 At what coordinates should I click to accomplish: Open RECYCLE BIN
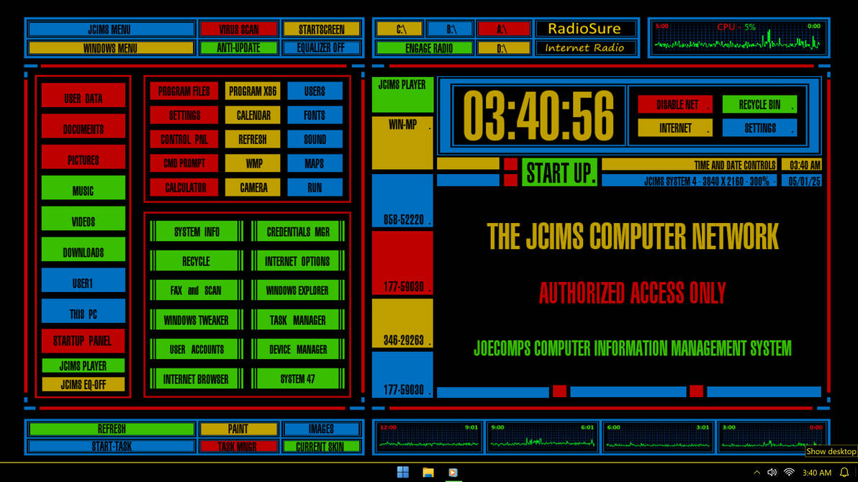pyautogui.click(x=759, y=104)
